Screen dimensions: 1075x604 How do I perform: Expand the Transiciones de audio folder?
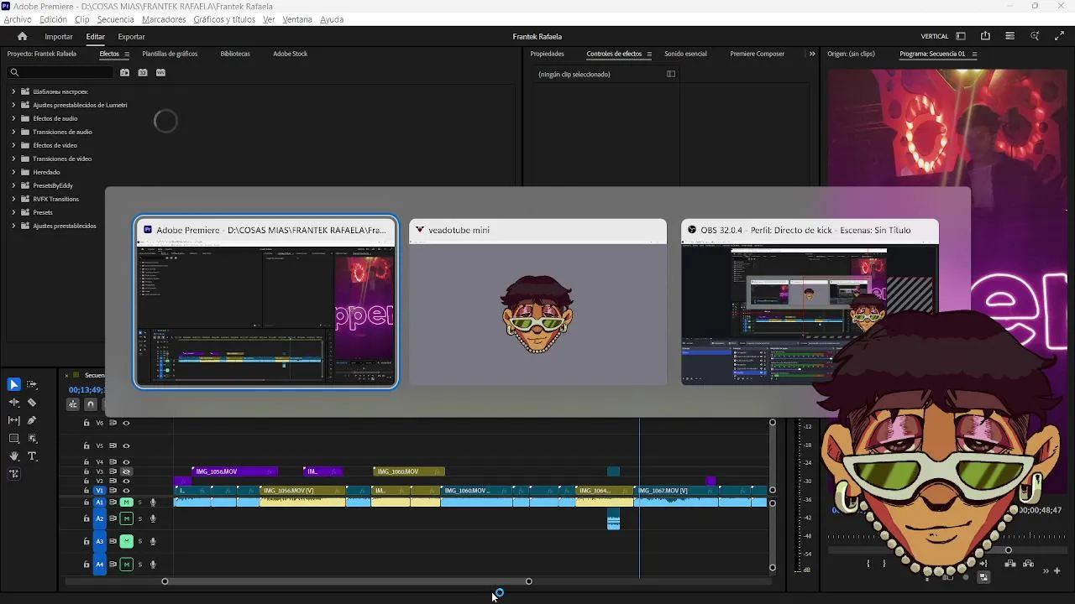point(13,132)
